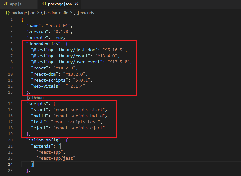Viewport: 241px width, 176px height.
Task: Click the array bracket icon before extends breadcrumb
Action: point(76,13)
